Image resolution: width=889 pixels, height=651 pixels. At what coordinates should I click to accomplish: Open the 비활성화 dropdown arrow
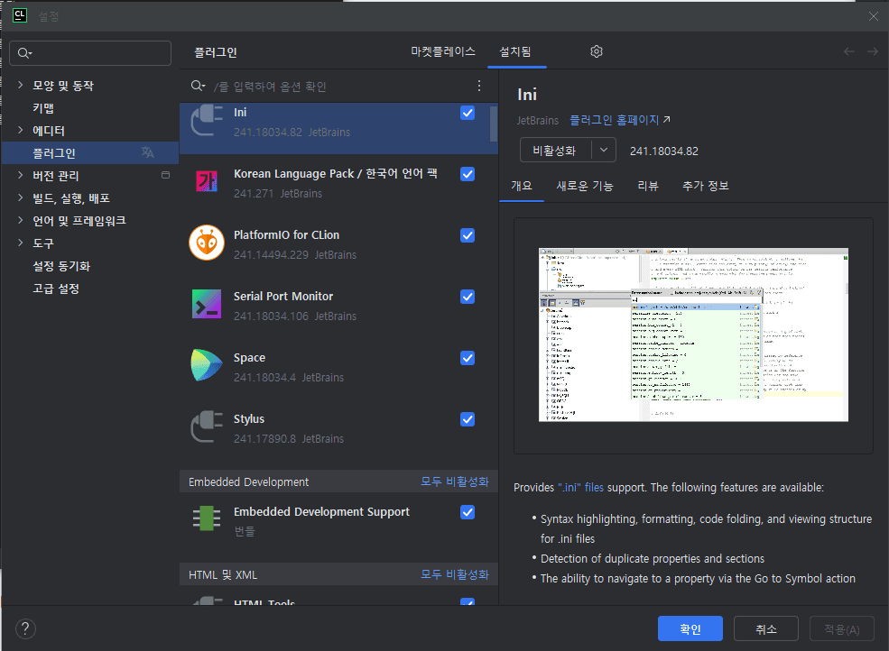coord(604,151)
